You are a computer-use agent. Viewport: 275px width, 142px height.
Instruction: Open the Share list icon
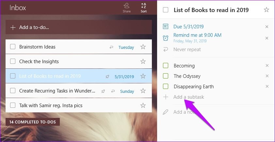coord(126,8)
